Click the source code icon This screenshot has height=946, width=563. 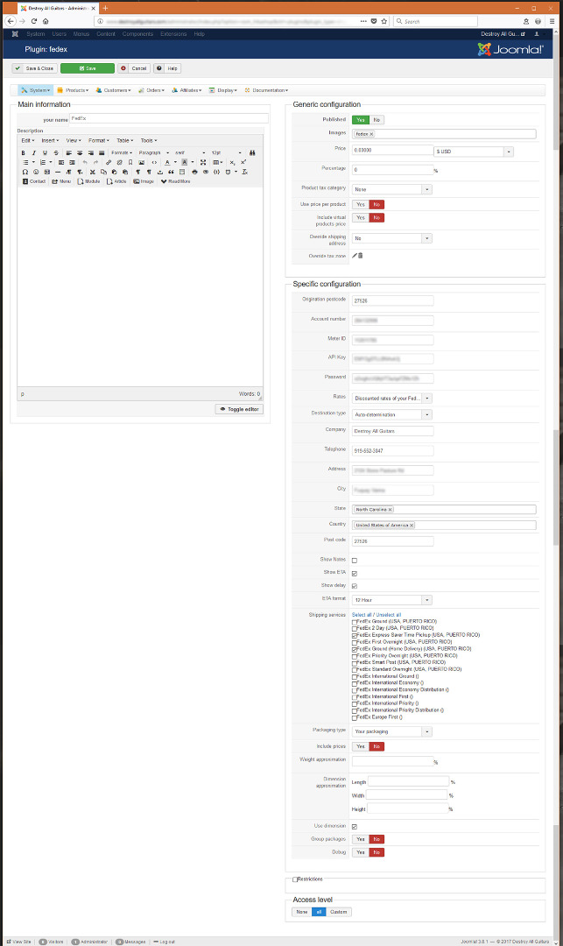click(x=154, y=162)
